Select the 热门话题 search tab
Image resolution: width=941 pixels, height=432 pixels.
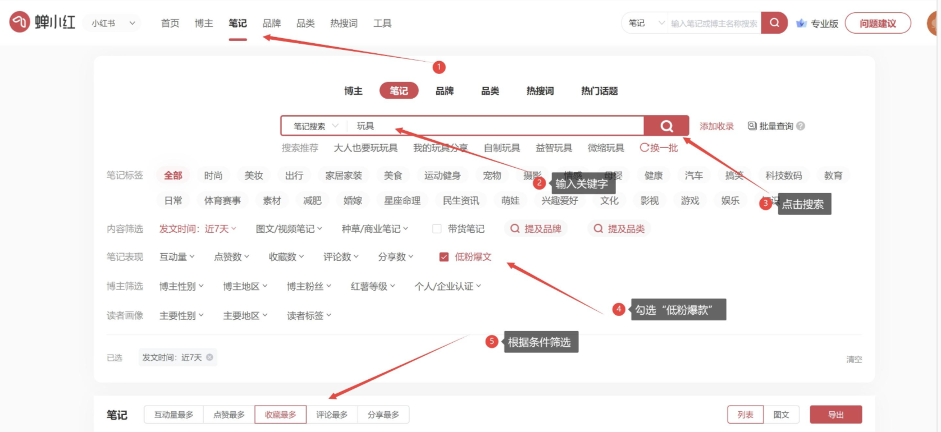point(599,91)
